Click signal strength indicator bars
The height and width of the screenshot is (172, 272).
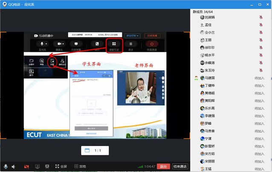pyautogui.click(x=140, y=166)
